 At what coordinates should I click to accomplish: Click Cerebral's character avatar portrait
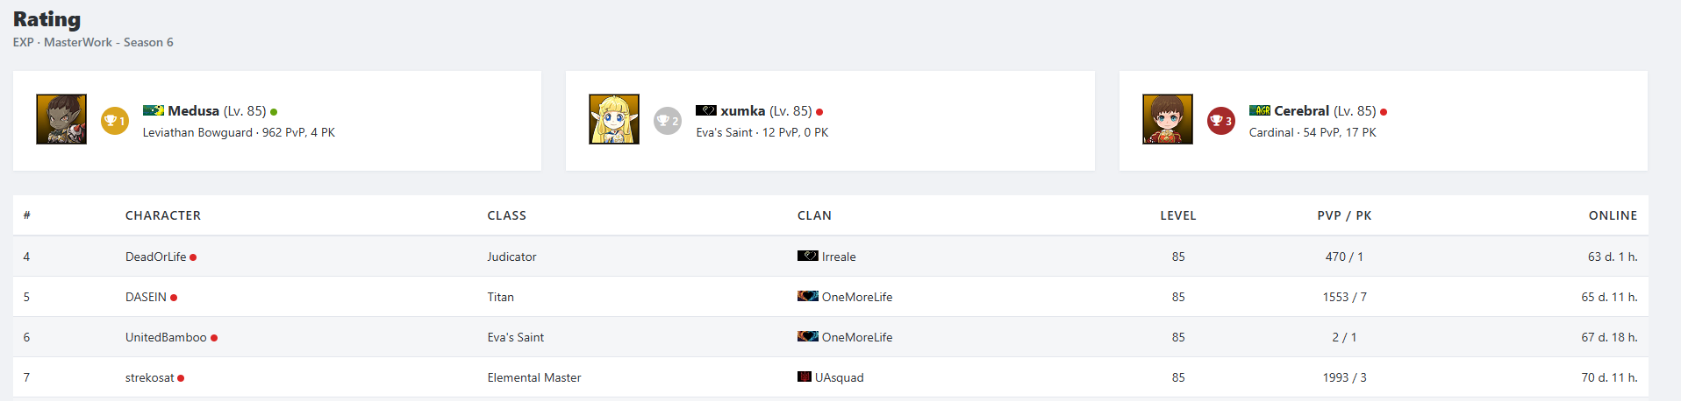tap(1168, 119)
